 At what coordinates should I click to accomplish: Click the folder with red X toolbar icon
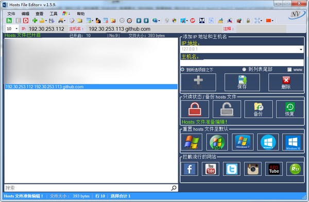[x=113, y=21]
